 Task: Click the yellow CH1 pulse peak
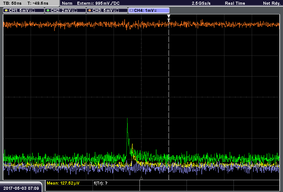(132, 144)
